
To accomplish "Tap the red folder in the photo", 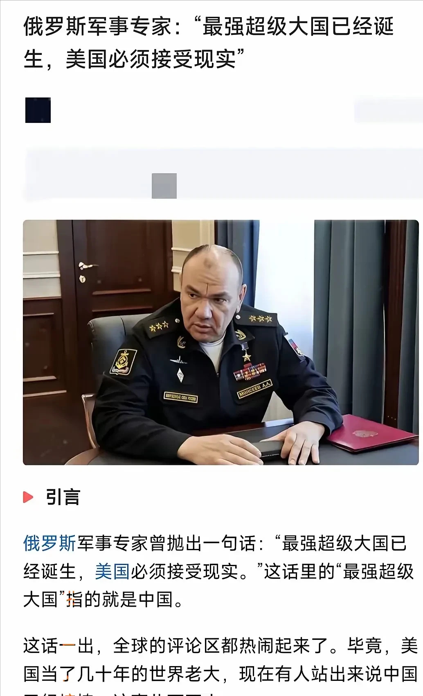I will (x=372, y=433).
